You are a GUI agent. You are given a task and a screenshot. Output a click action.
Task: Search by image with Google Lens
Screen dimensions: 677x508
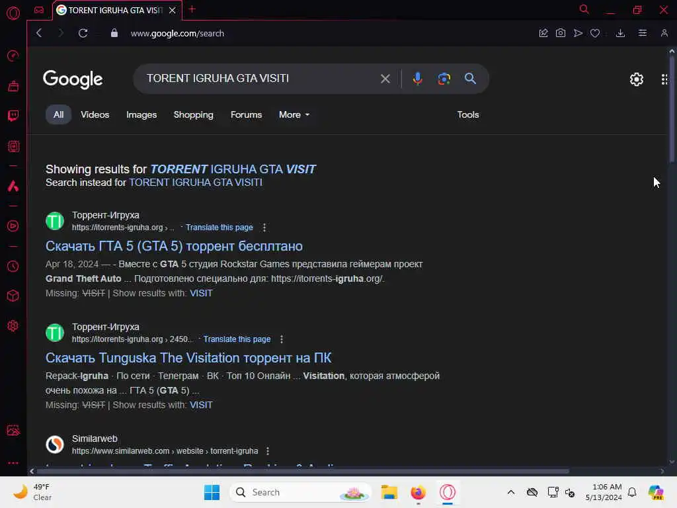pyautogui.click(x=444, y=79)
